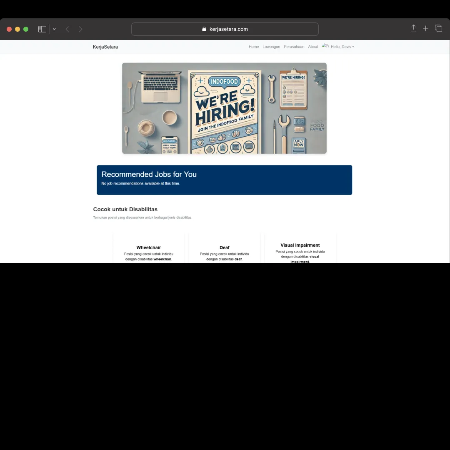
Task: Add a new tab with the plus icon
Action: coord(425,28)
